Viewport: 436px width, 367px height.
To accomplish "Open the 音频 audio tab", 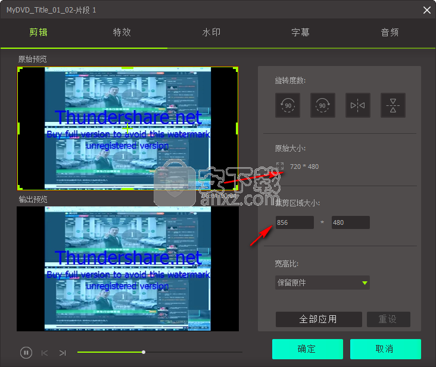I will (x=390, y=32).
